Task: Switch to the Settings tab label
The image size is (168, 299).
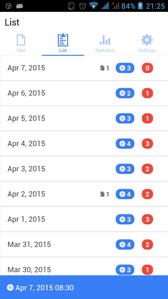Action: (147, 50)
